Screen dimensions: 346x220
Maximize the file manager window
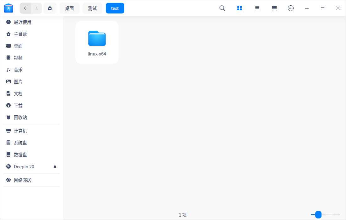click(x=322, y=8)
